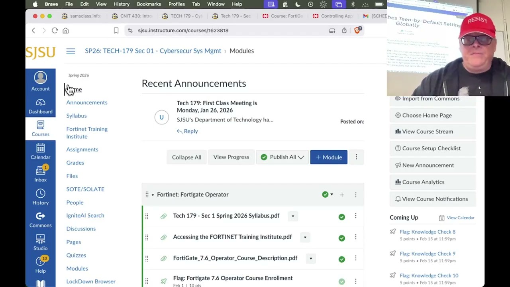Click Course Setup Checklist in the sidebar
The image size is (510, 287).
[433, 148]
